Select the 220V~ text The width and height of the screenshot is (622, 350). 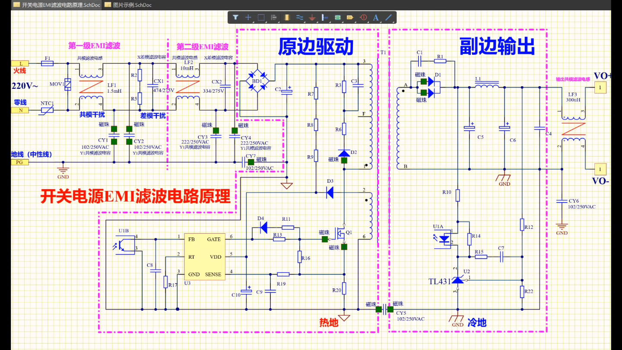pyautogui.click(x=25, y=86)
